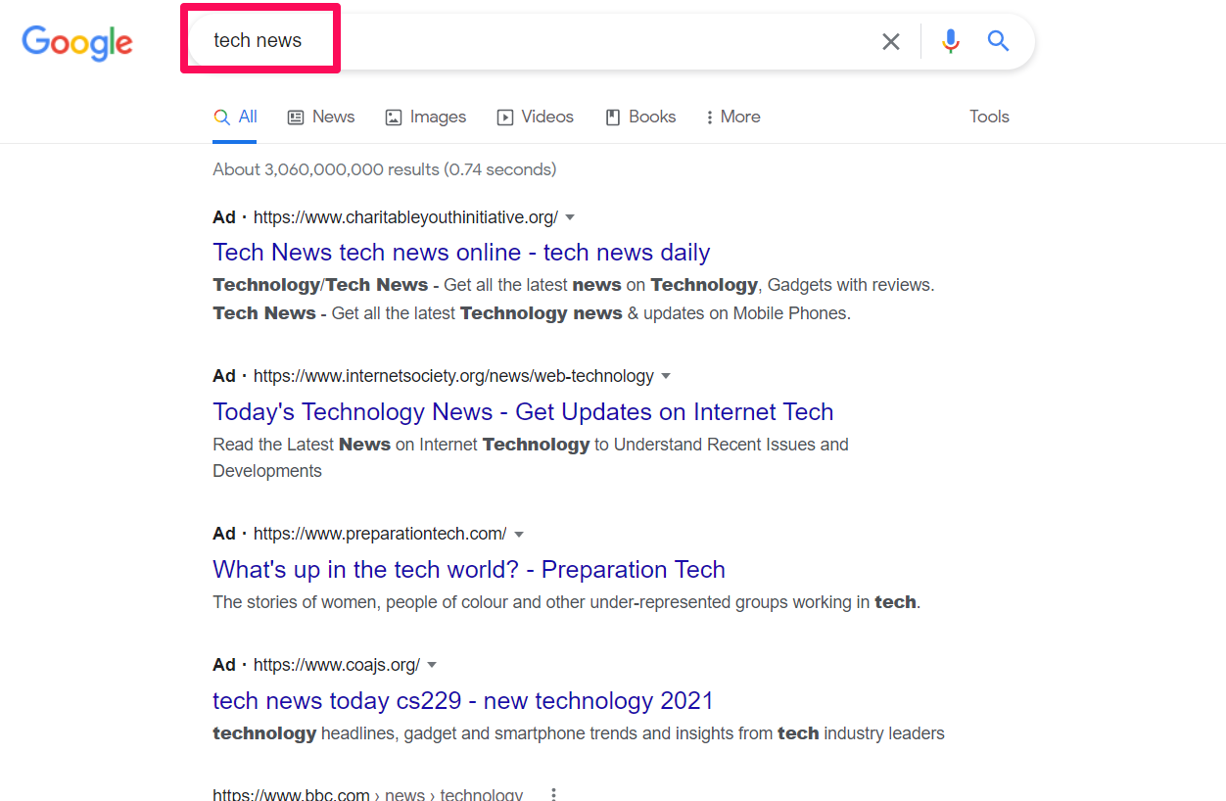Click the preparationtech.com ad URL
The width and height of the screenshot is (1226, 801).
point(380,534)
